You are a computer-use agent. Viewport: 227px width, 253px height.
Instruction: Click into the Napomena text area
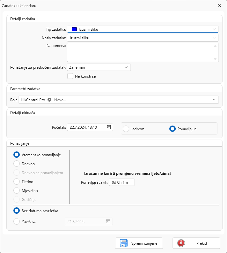tap(140, 52)
